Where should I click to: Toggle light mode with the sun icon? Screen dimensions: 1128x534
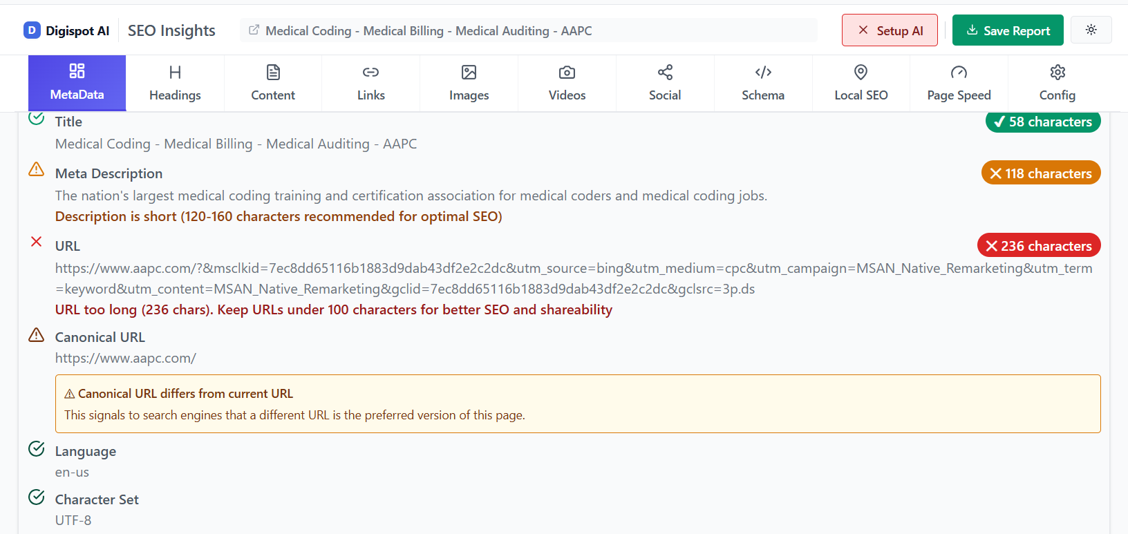point(1091,30)
